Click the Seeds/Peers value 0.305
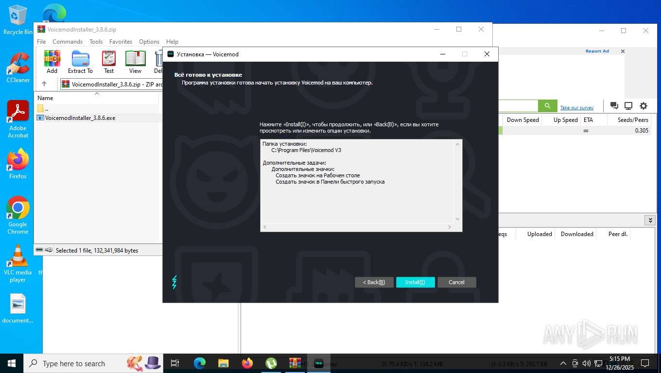This screenshot has height=373, width=661. click(642, 131)
